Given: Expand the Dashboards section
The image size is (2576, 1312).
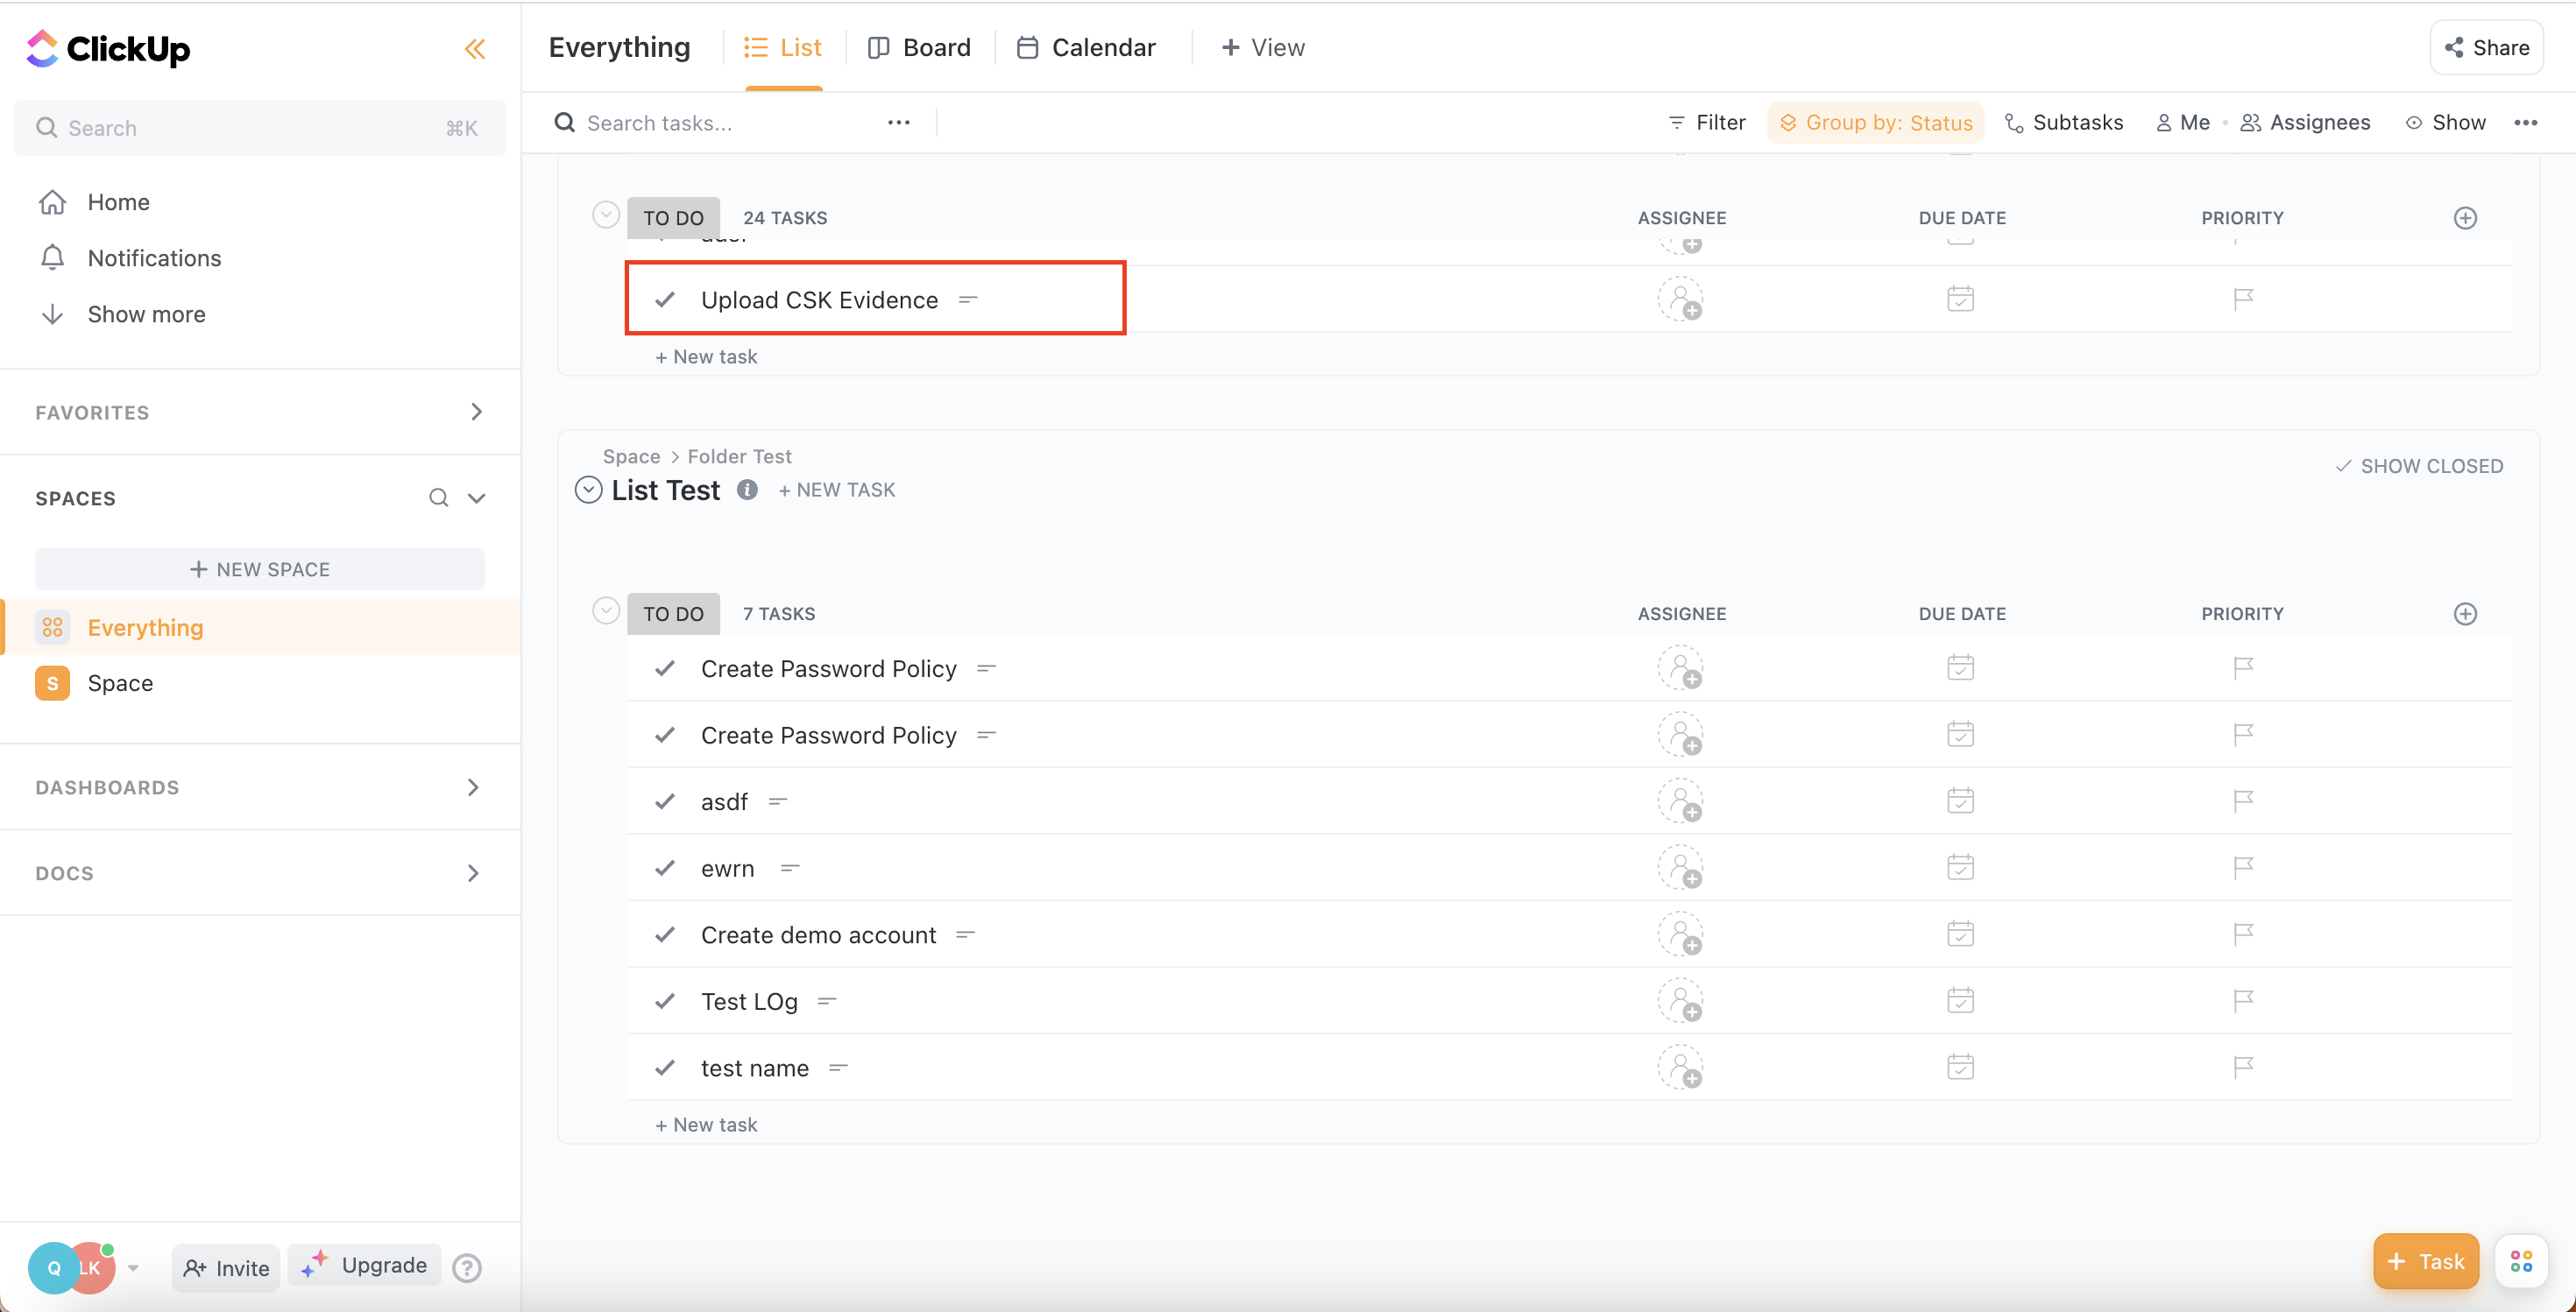Looking at the screenshot, I should [x=474, y=787].
